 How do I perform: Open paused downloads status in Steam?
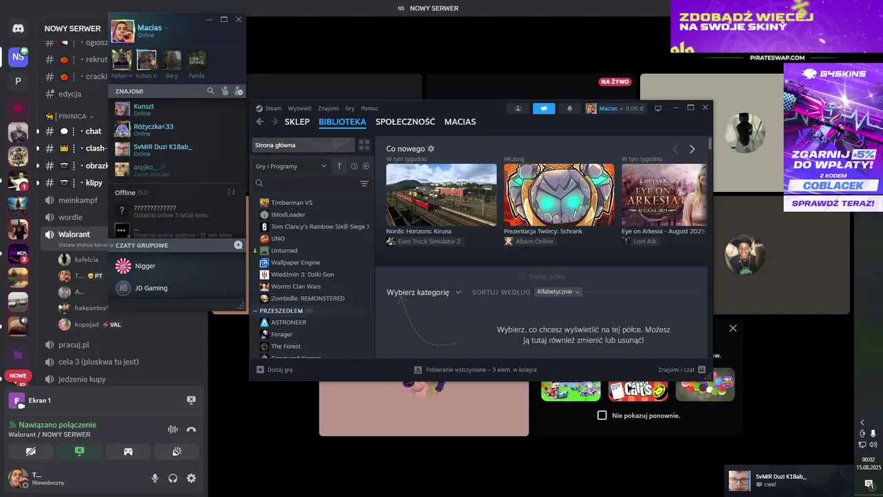475,369
